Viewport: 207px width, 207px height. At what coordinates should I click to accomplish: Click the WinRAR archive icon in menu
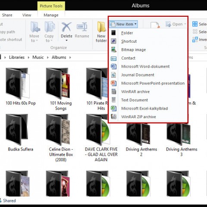coord(113,91)
